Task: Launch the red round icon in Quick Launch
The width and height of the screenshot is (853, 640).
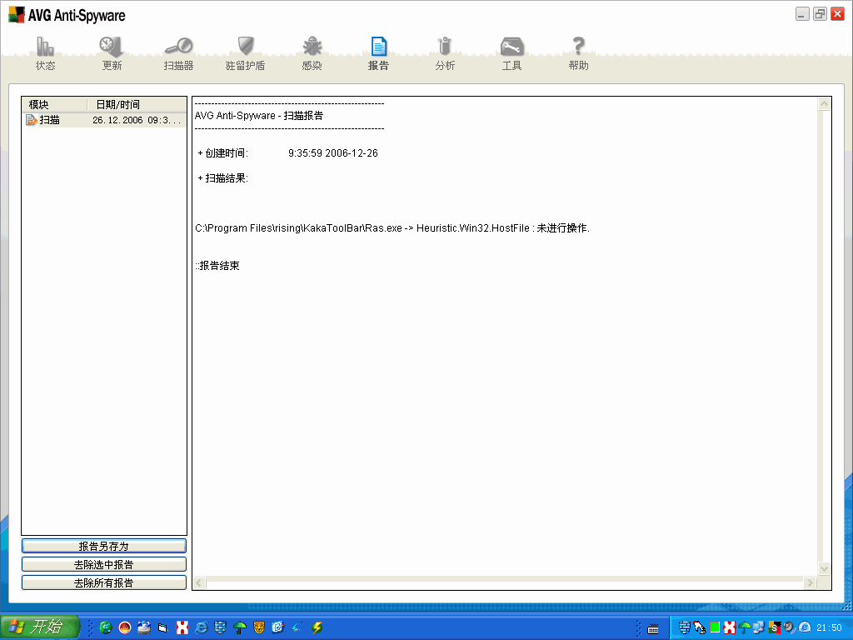Action: pyautogui.click(x=125, y=627)
